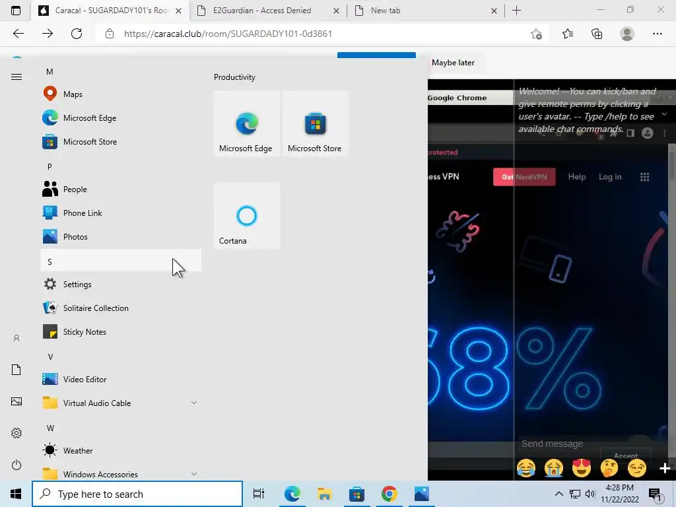The height and width of the screenshot is (507, 676).
Task: Open the Collections button
Action: point(597,34)
